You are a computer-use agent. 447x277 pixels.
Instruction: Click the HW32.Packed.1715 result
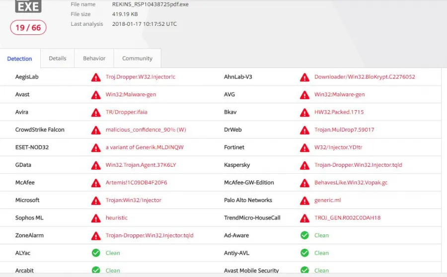point(339,112)
